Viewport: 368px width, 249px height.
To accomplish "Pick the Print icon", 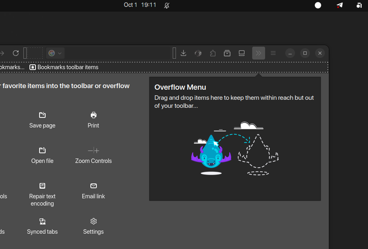I will pyautogui.click(x=94, y=115).
